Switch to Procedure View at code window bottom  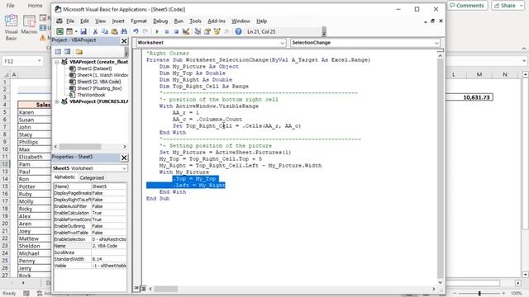[136, 288]
